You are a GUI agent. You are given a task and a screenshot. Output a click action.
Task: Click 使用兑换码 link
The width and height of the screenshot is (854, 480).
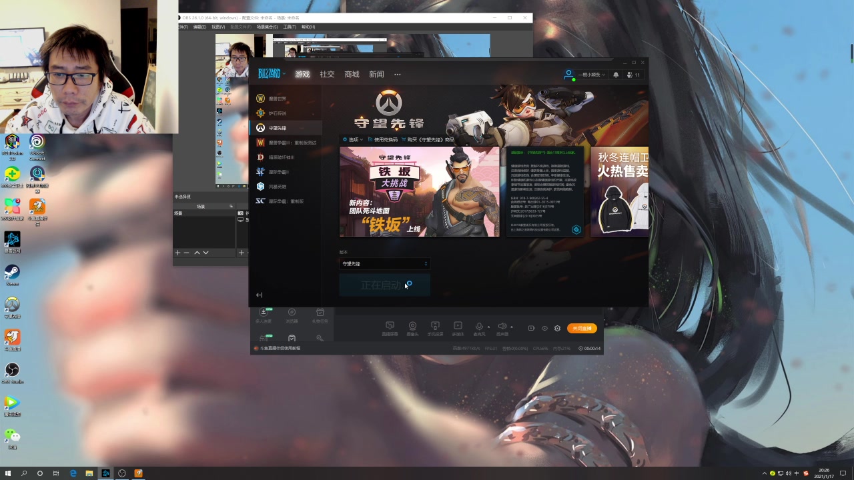point(382,140)
